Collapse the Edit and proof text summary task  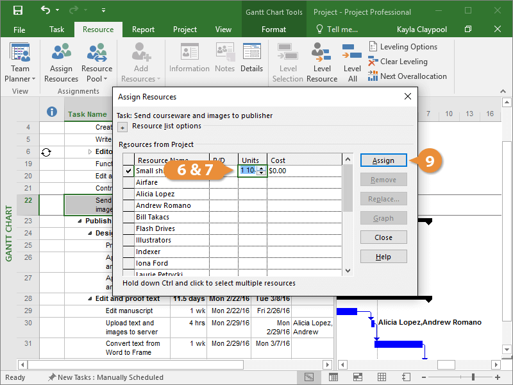(x=90, y=298)
